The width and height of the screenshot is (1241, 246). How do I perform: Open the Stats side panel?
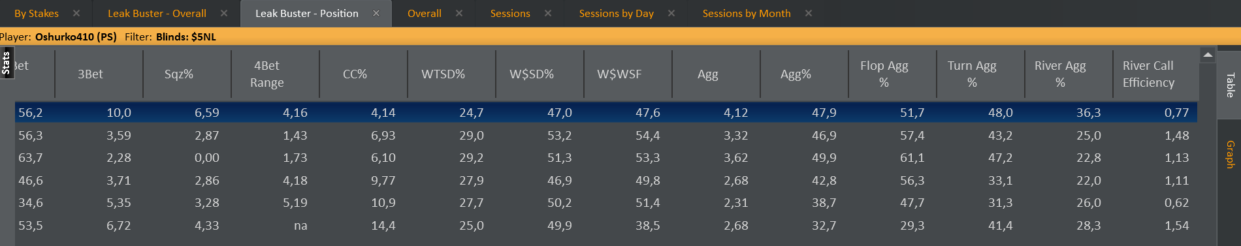[x=7, y=63]
